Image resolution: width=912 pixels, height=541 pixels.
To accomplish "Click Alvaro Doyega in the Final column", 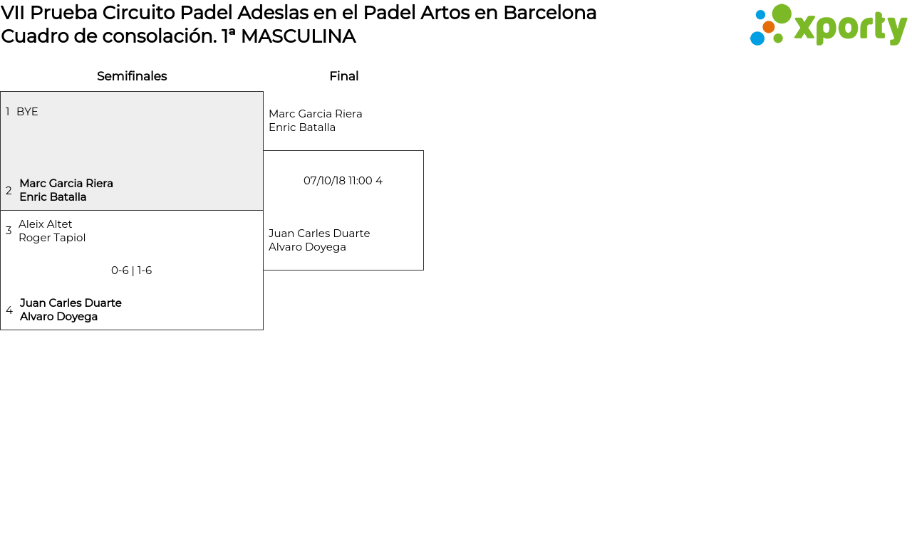I will click(307, 247).
